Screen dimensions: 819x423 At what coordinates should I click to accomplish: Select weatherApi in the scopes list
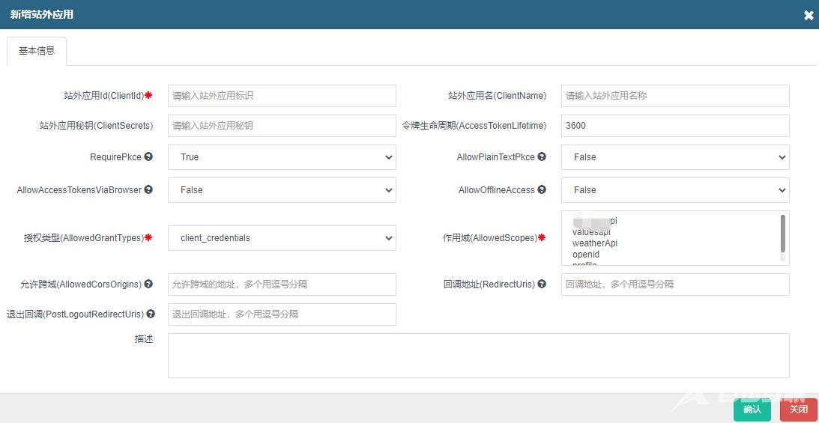(595, 243)
